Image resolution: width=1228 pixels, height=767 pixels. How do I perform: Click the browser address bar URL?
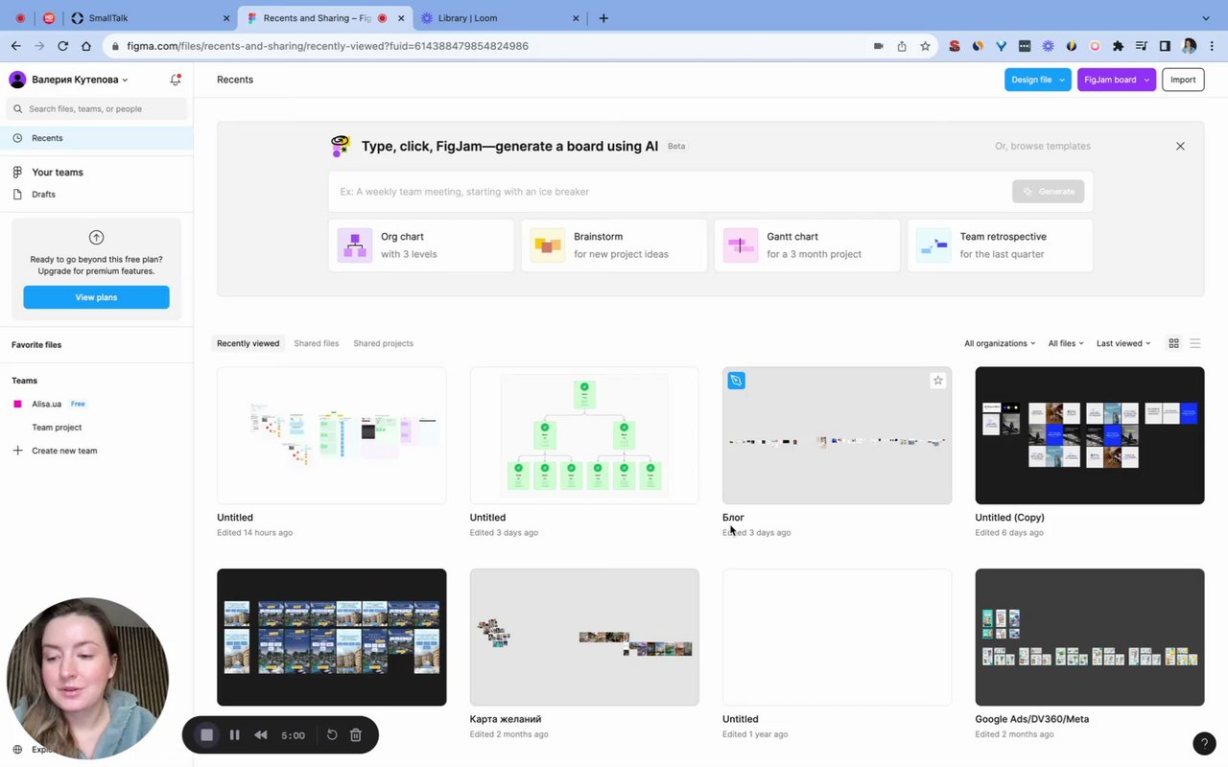coord(328,46)
